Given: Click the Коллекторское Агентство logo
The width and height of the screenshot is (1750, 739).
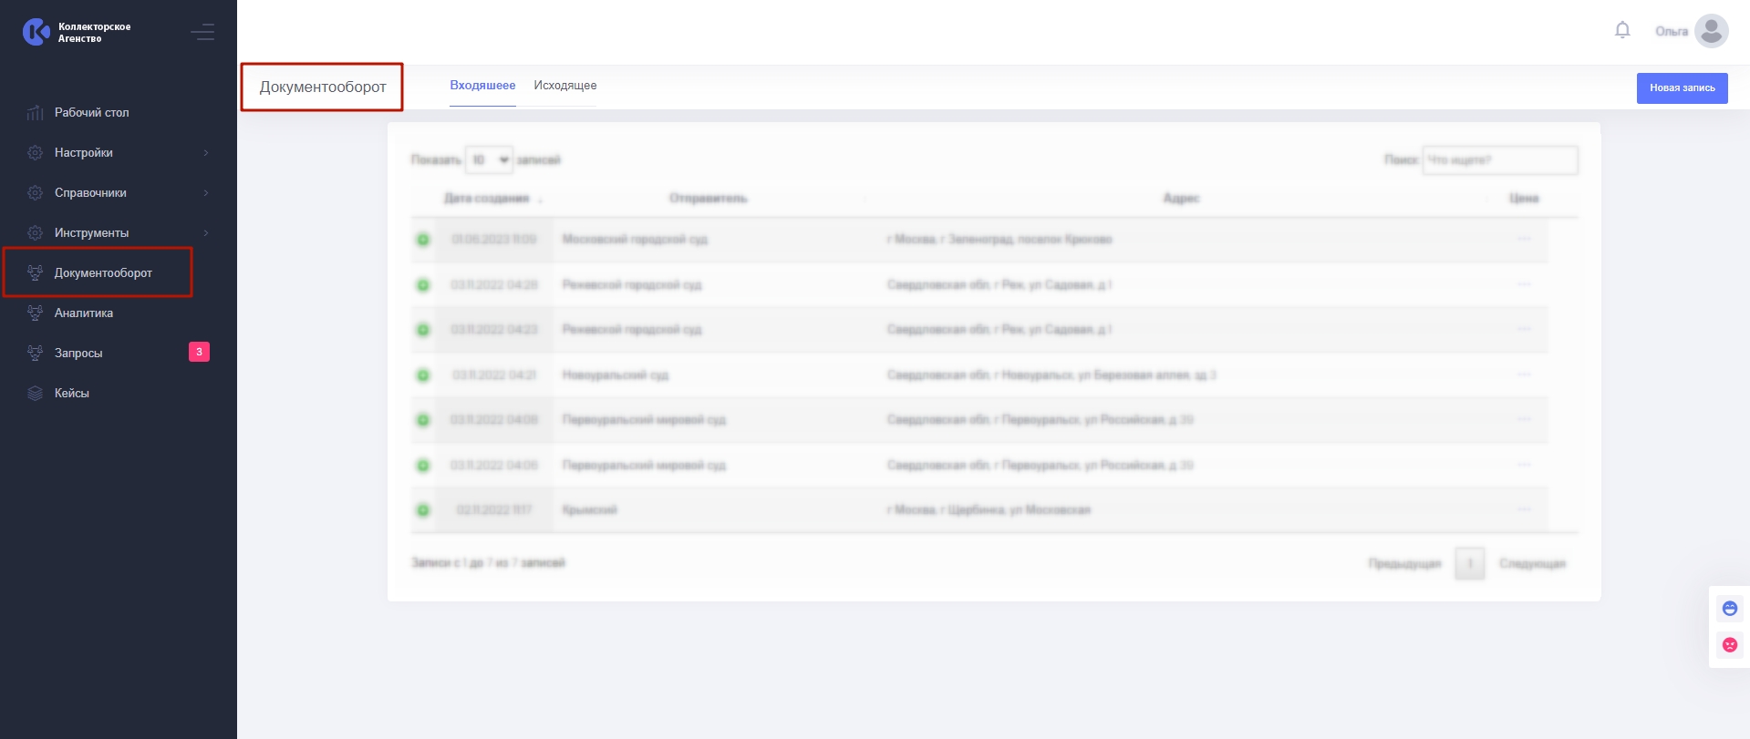Looking at the screenshot, I should coord(36,32).
